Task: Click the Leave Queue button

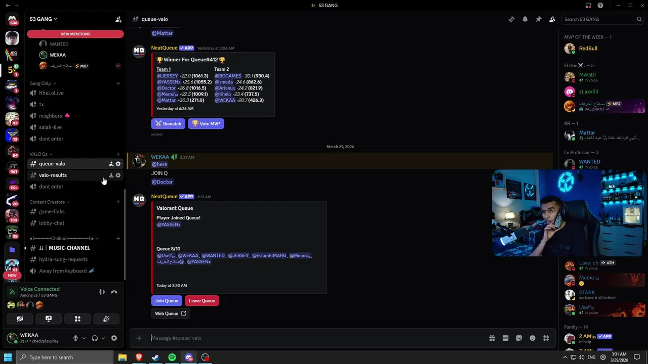Action: point(202,301)
